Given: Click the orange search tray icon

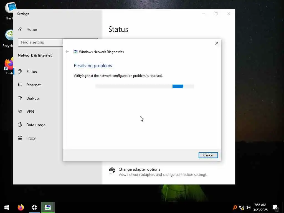Looking at the screenshot, I should [x=235, y=207].
